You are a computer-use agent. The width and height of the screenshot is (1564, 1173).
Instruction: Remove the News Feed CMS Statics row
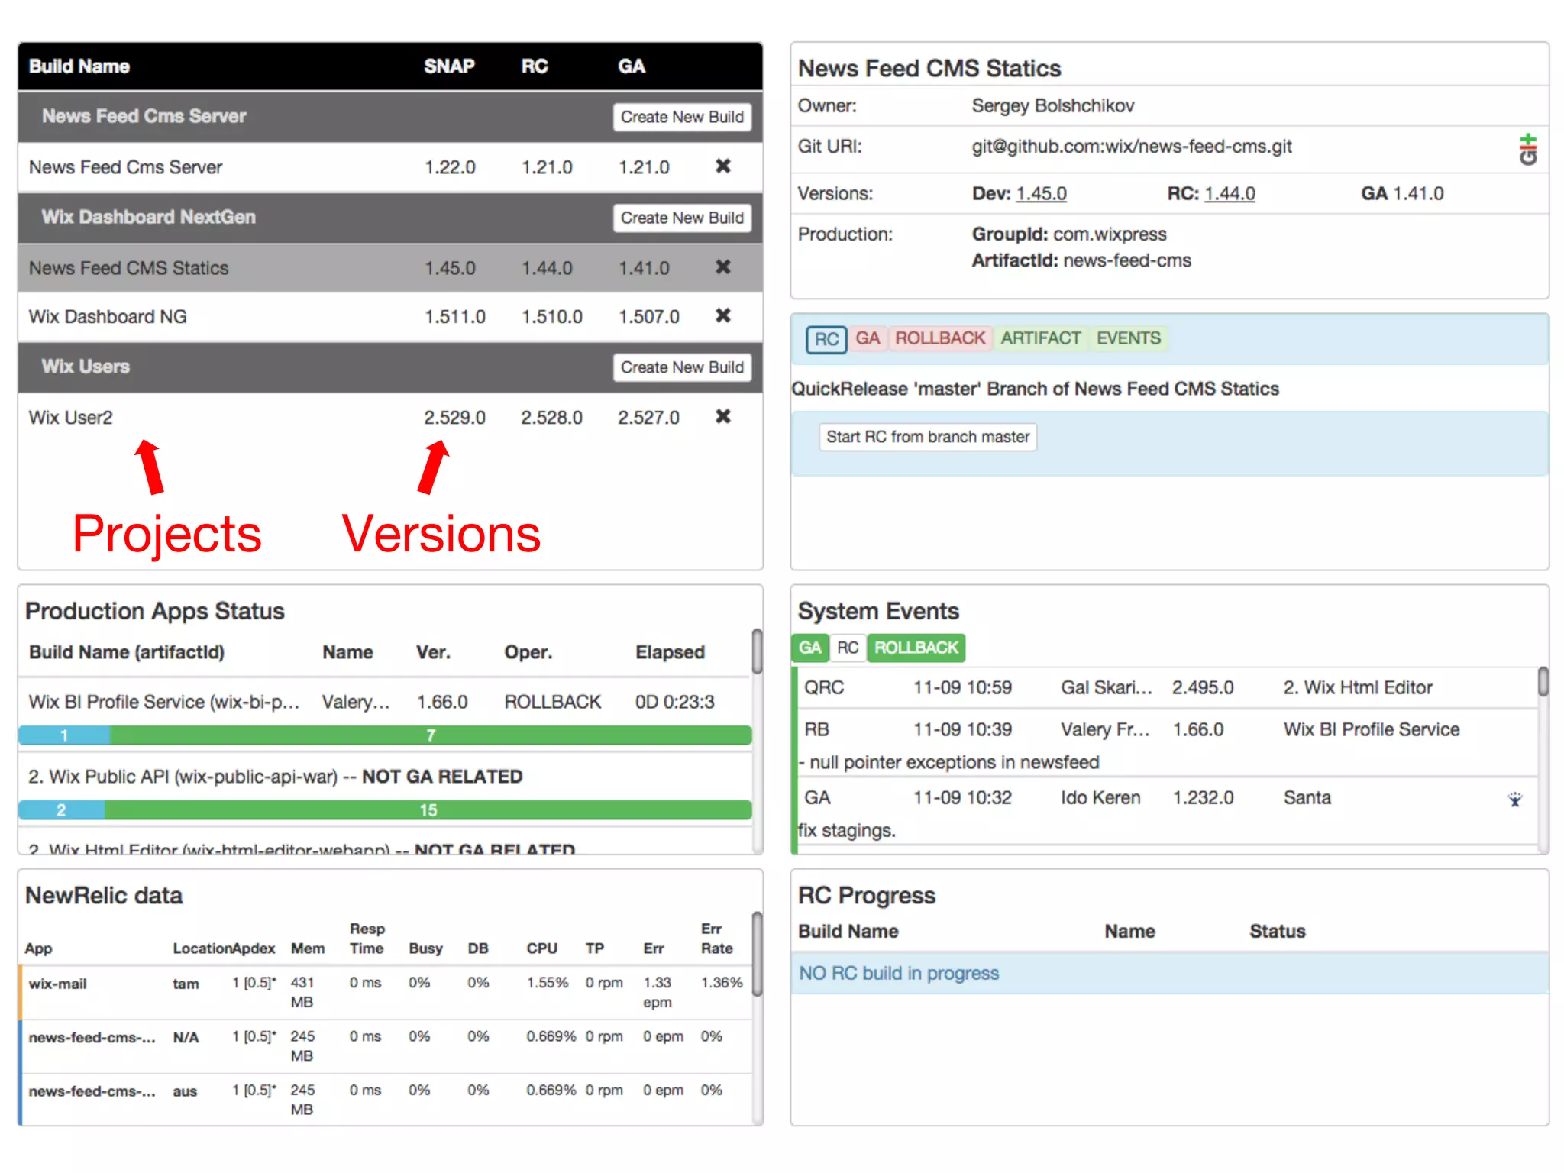coord(722,267)
